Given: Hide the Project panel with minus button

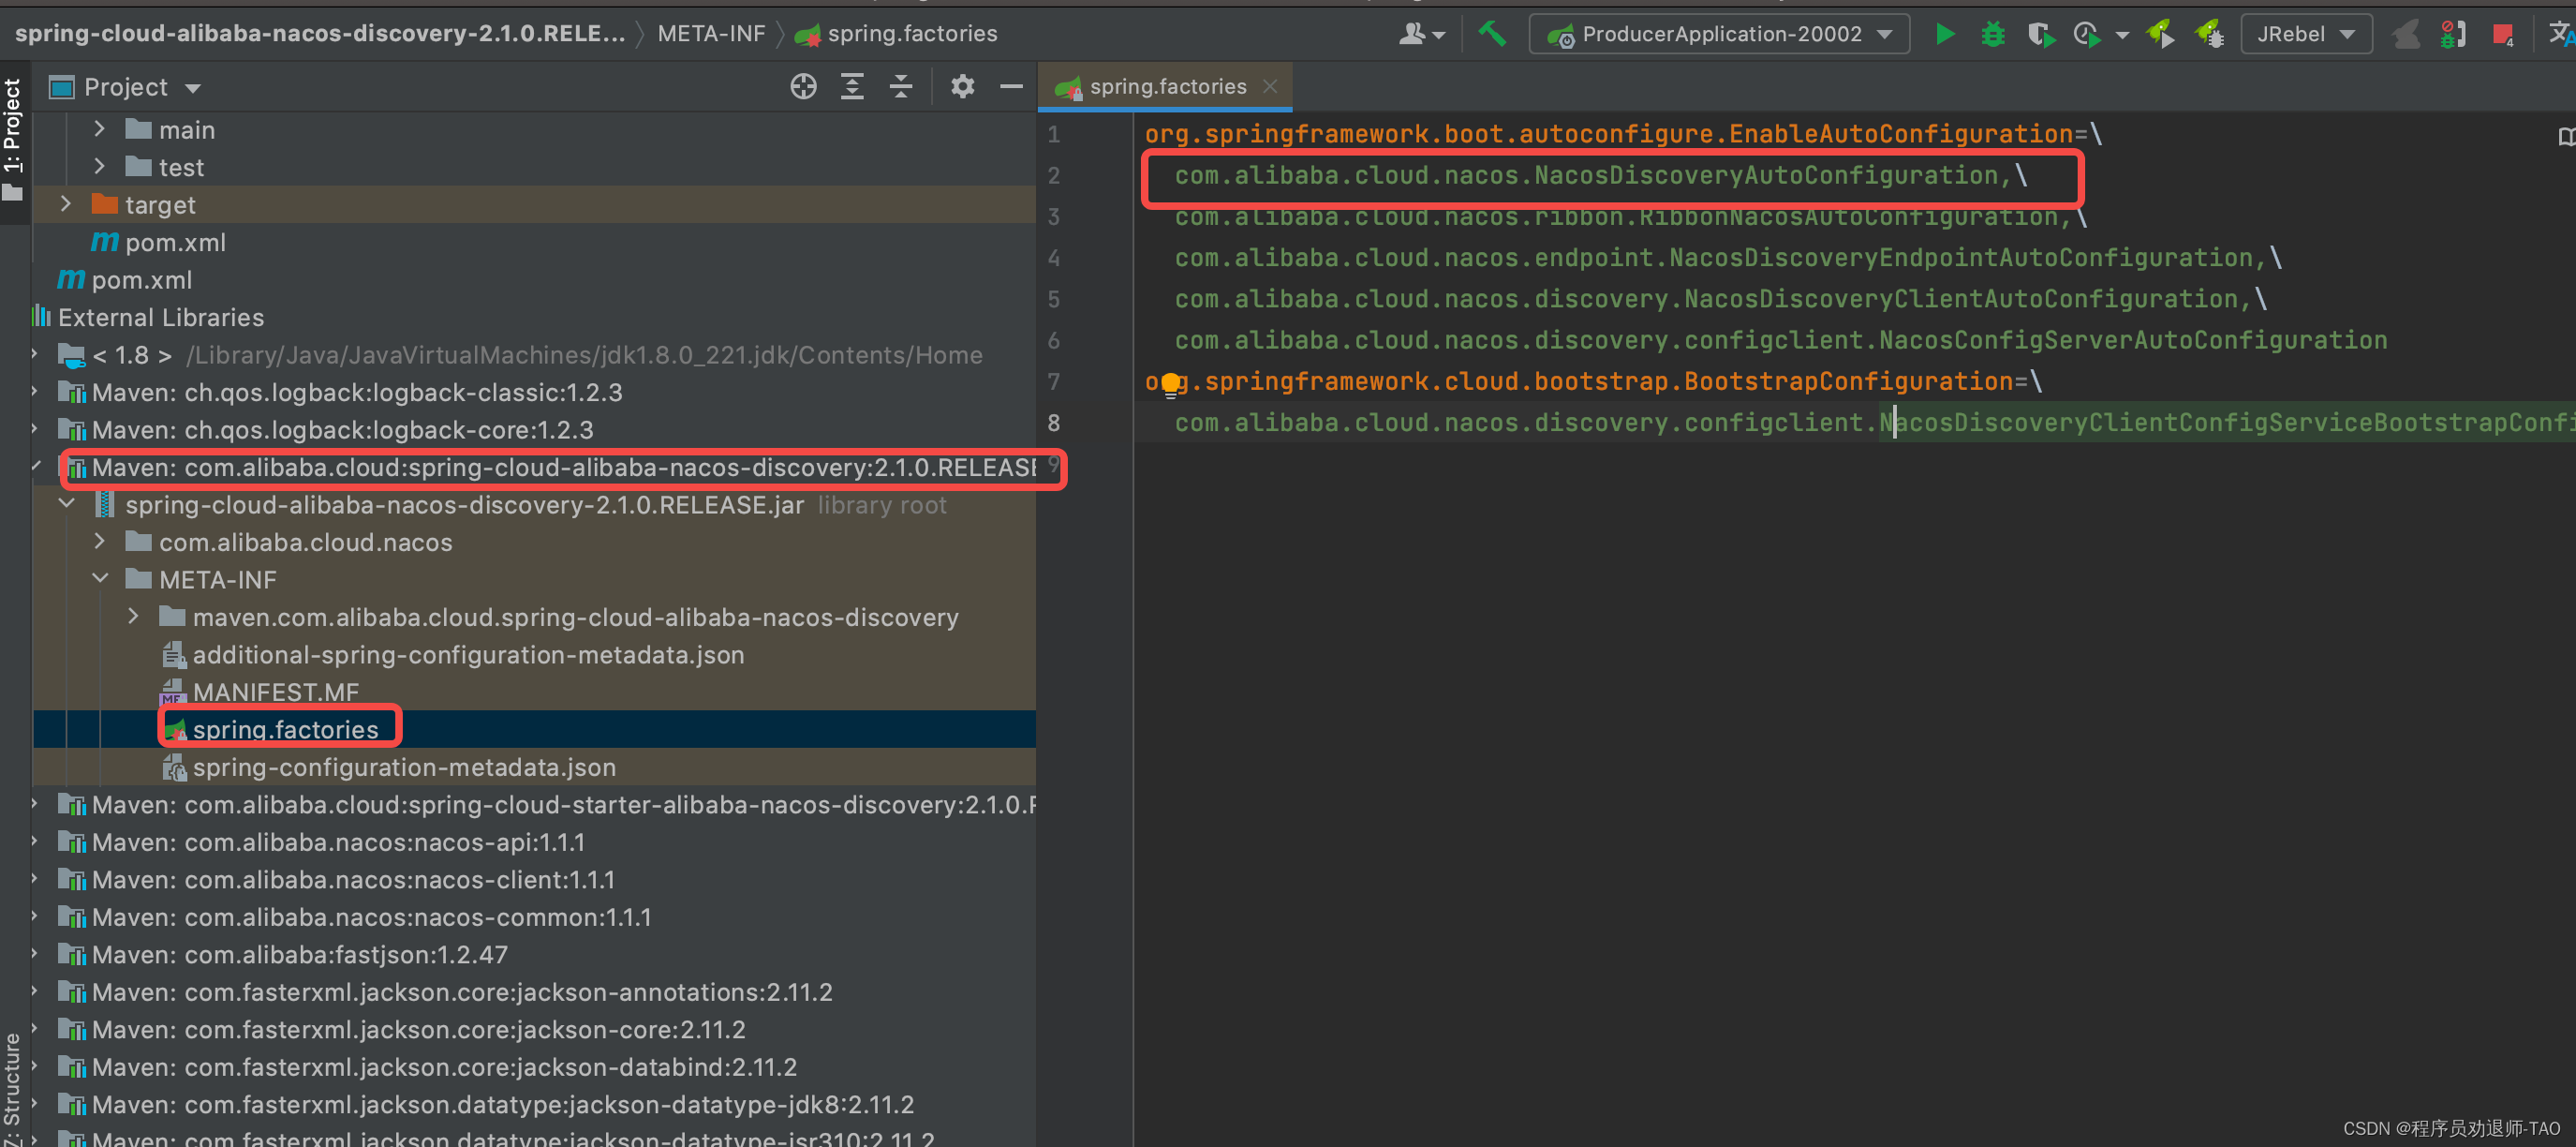Looking at the screenshot, I should (x=1011, y=87).
